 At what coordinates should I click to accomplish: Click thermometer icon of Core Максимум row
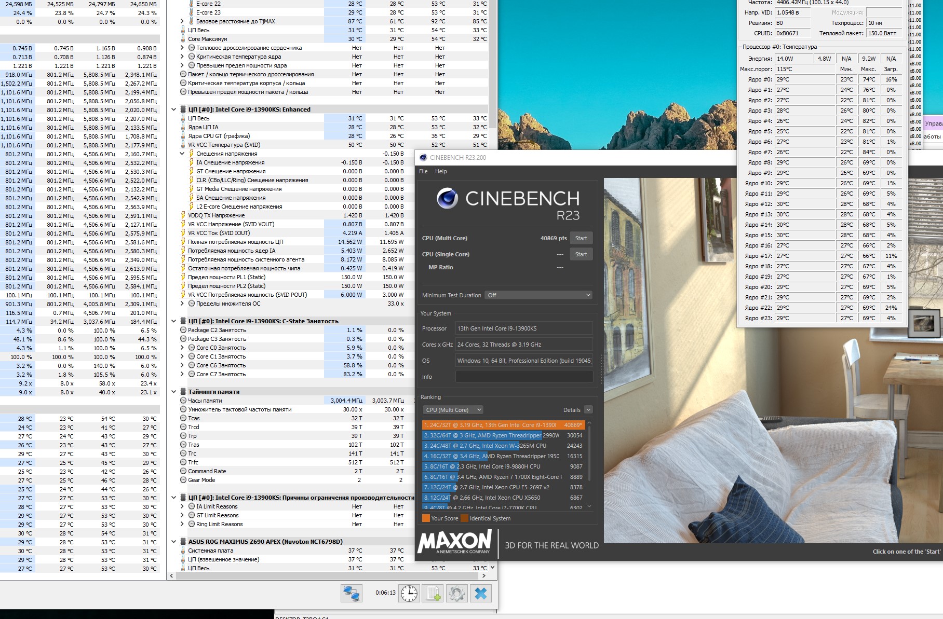point(183,39)
